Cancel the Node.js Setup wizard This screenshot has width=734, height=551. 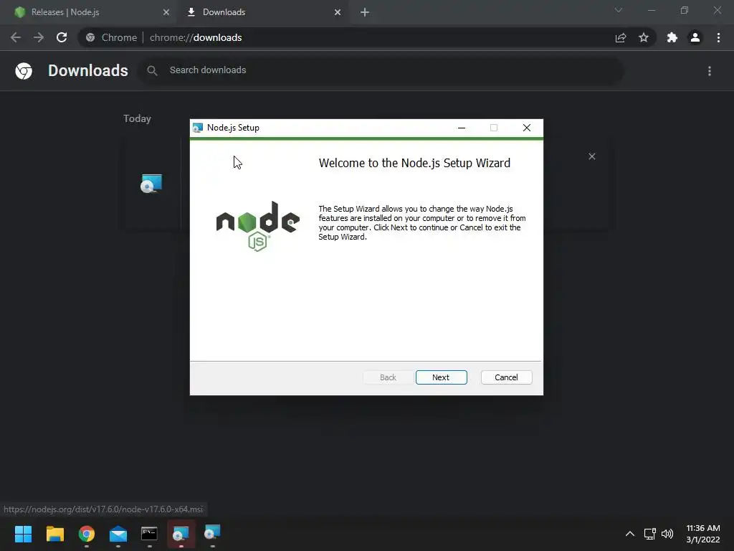[x=506, y=377]
